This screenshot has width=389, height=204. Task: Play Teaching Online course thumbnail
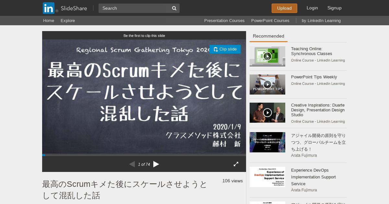[x=267, y=56]
